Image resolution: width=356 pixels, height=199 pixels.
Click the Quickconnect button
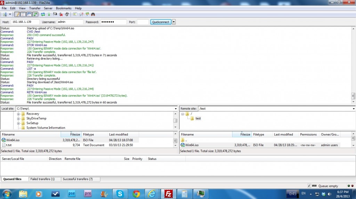(161, 22)
